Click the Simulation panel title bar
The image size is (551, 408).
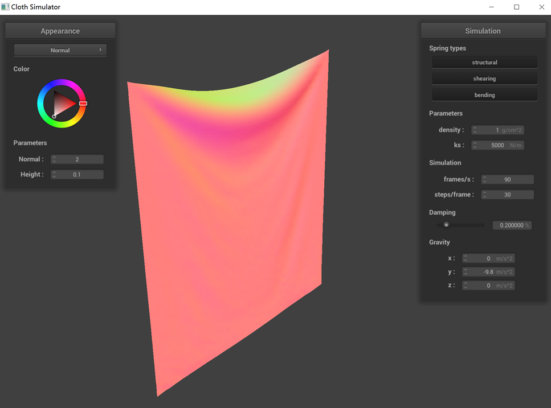point(483,31)
